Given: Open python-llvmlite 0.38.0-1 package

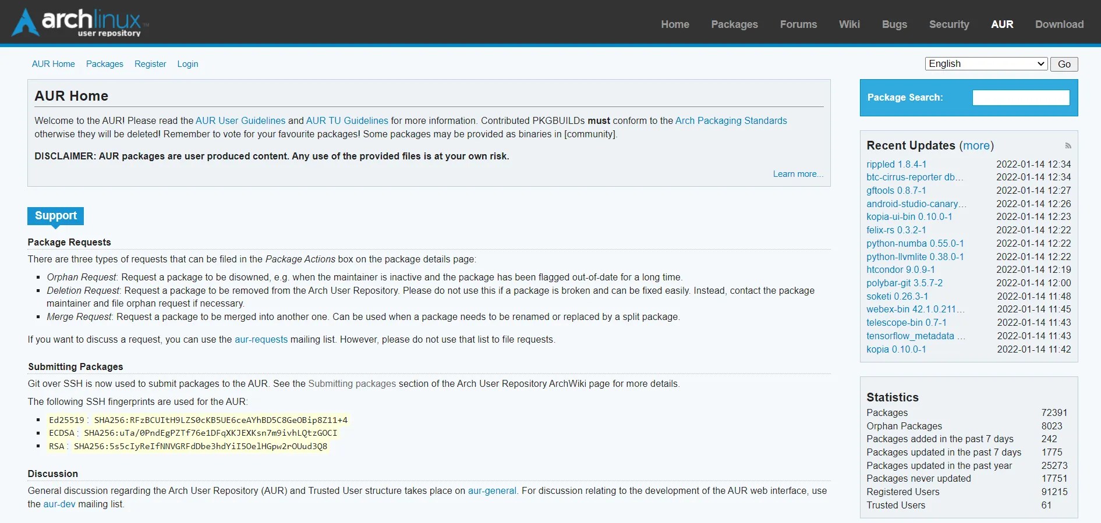Looking at the screenshot, I should 915,257.
